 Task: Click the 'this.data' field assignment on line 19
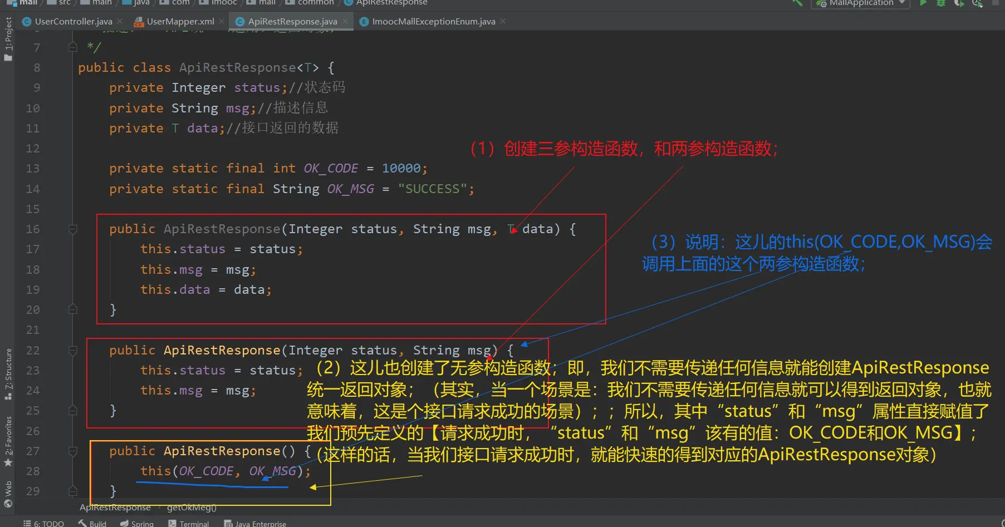coord(175,289)
